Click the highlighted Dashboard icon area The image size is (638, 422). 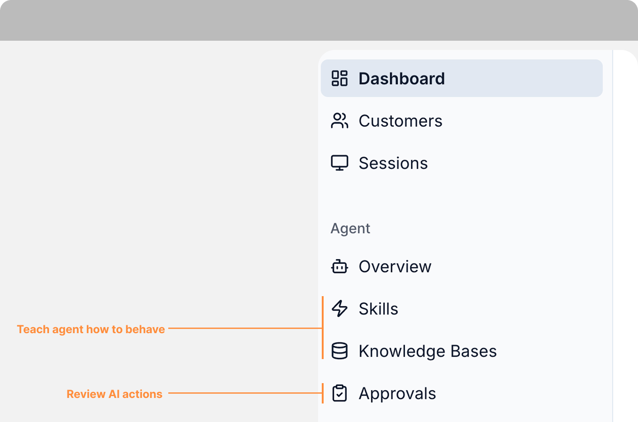click(340, 78)
